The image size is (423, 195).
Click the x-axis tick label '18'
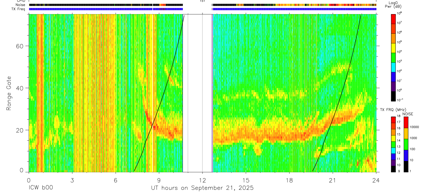click(289, 180)
